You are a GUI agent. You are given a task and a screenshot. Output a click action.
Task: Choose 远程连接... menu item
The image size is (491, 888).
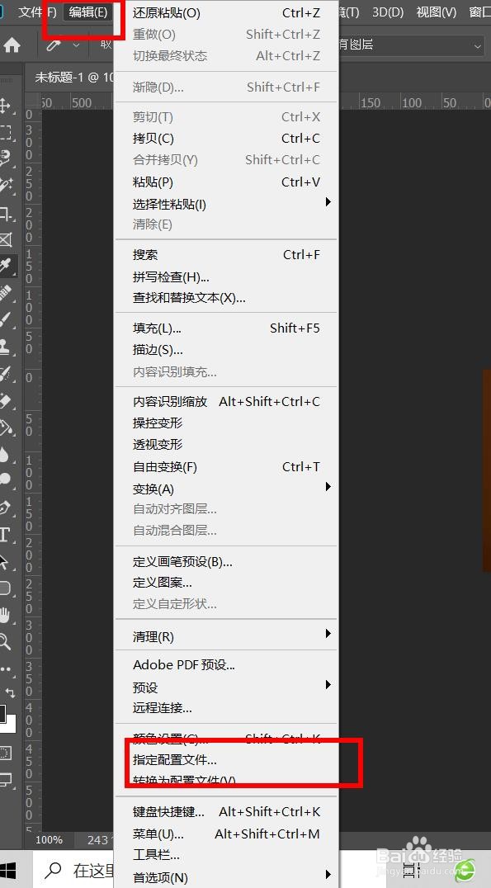click(227, 708)
